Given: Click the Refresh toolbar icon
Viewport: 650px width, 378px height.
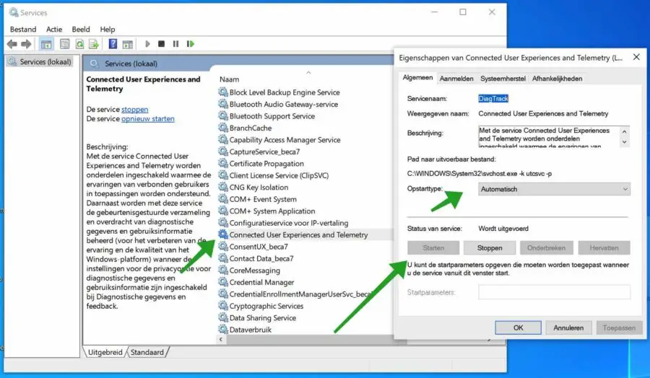Looking at the screenshot, I should pos(79,44).
